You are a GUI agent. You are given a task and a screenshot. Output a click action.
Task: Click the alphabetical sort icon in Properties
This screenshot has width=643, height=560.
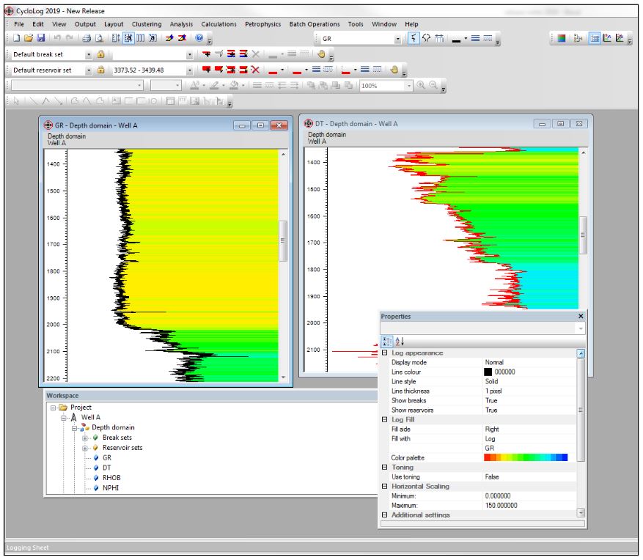point(400,341)
